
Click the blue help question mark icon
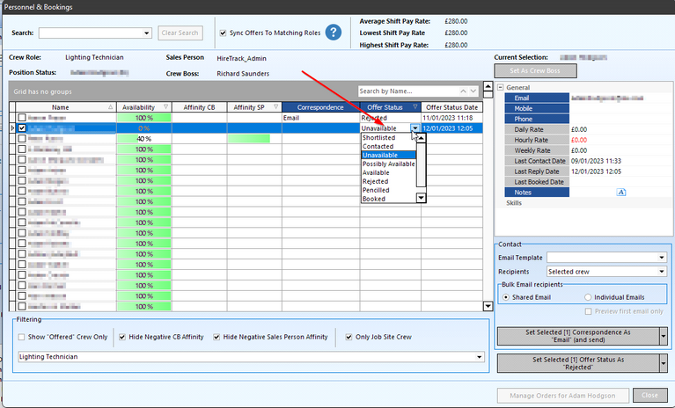[x=334, y=33]
